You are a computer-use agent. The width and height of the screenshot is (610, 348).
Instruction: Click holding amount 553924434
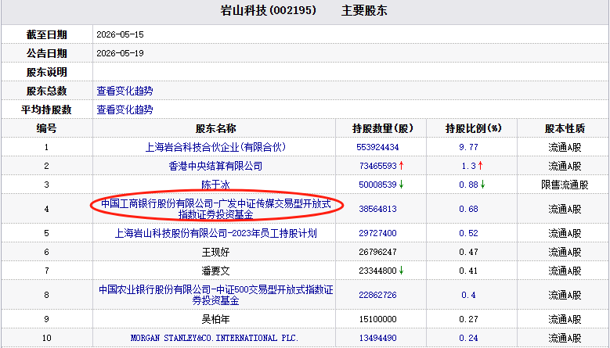click(377, 147)
